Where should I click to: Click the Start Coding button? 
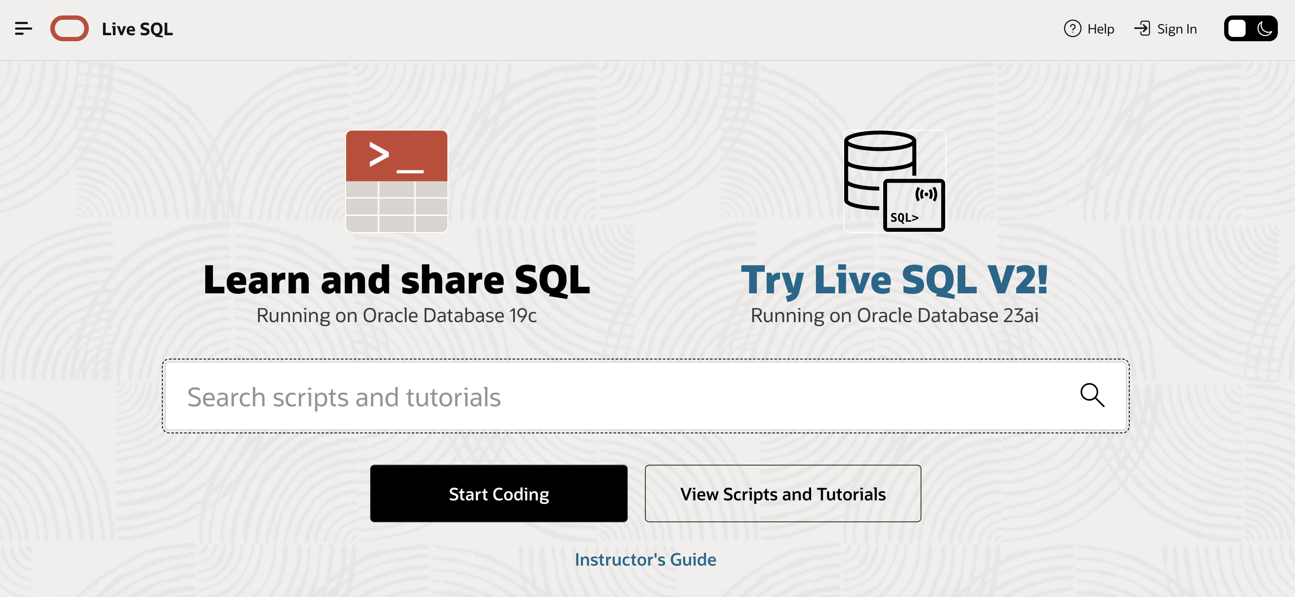499,493
